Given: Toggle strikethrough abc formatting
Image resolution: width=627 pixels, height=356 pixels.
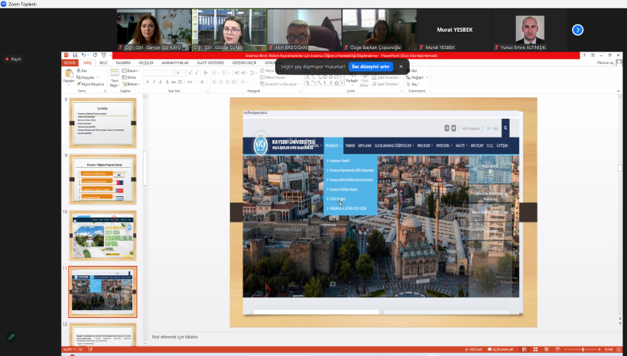Looking at the screenshot, I should click(173, 81).
